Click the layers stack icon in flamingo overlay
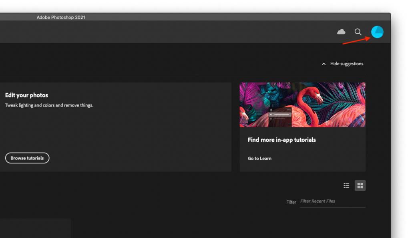Screen dimensions: 410x238 tap(271, 109)
